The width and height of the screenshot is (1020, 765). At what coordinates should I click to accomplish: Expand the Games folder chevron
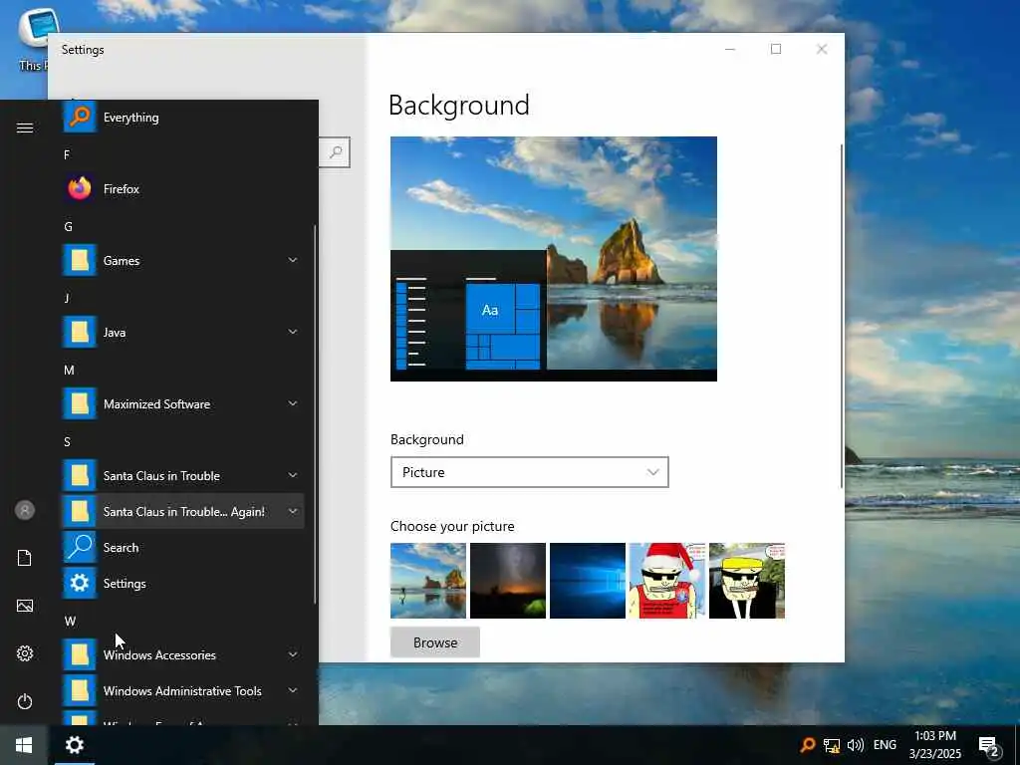click(293, 260)
